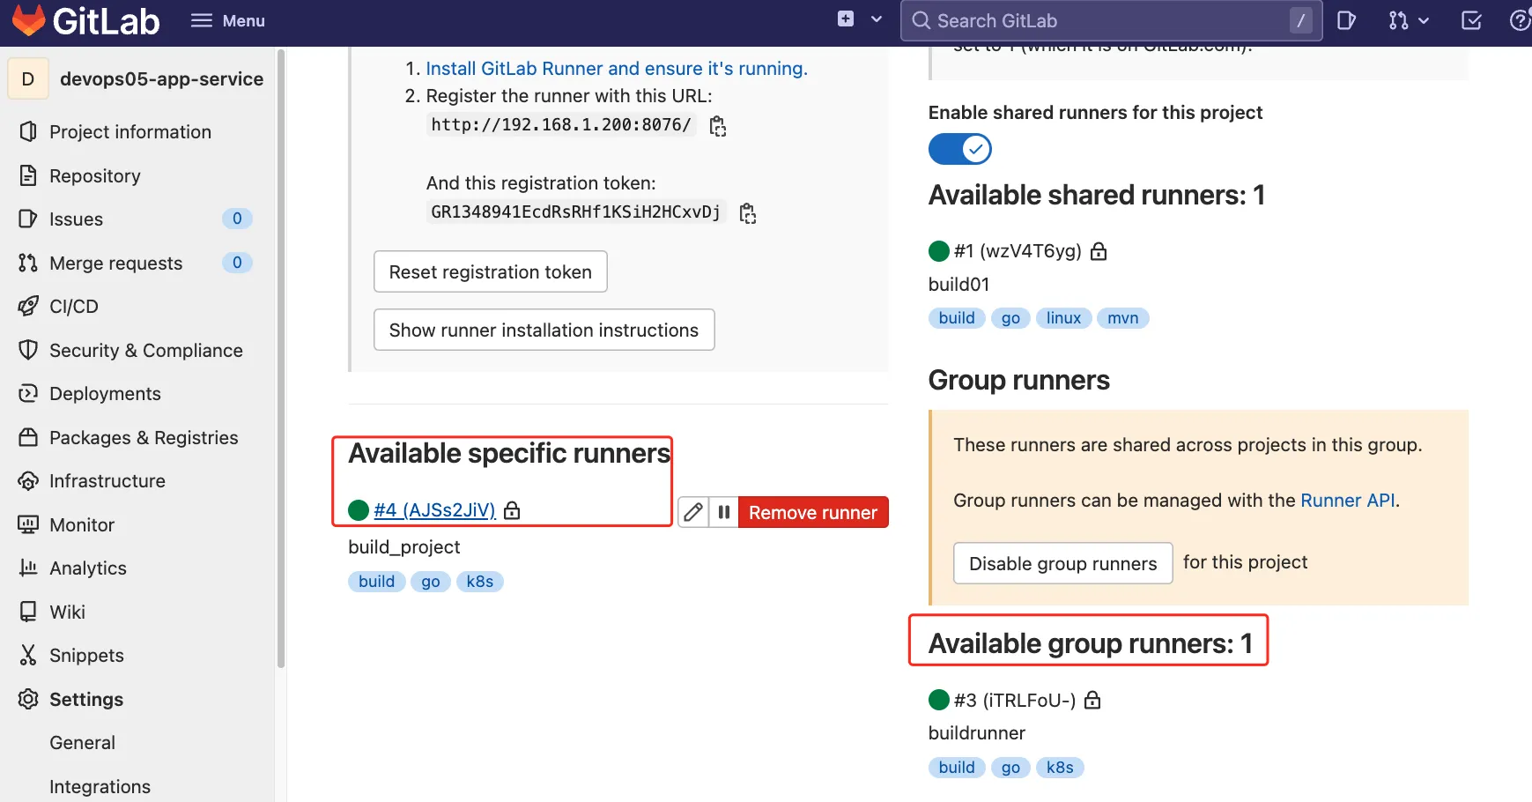The height and width of the screenshot is (802, 1532).
Task: Click the linux tag under build01
Action: [x=1064, y=318]
